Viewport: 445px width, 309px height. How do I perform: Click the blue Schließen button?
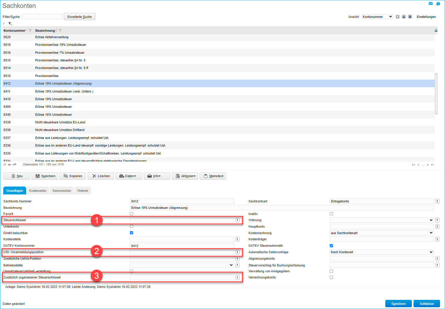427,304
